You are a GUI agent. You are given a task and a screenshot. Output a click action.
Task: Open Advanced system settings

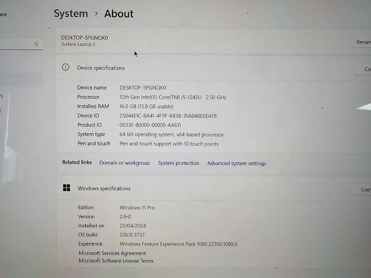237,164
